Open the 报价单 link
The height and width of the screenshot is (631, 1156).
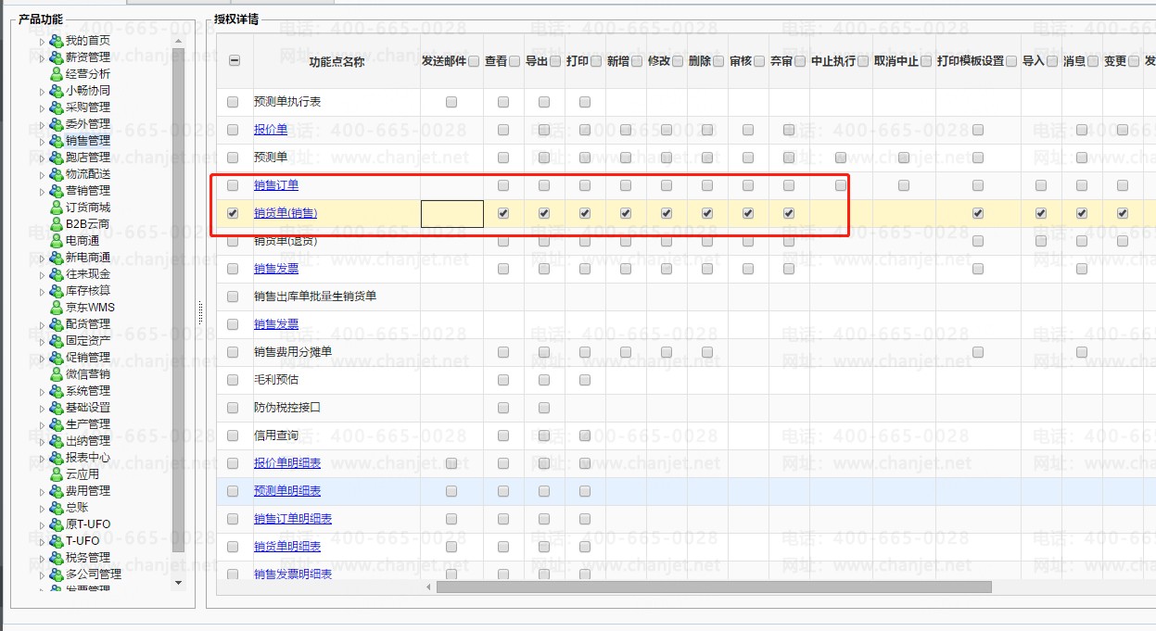[271, 130]
